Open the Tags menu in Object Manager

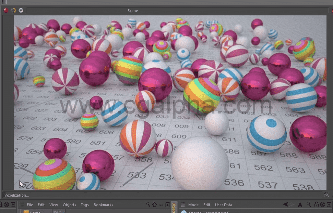point(84,204)
